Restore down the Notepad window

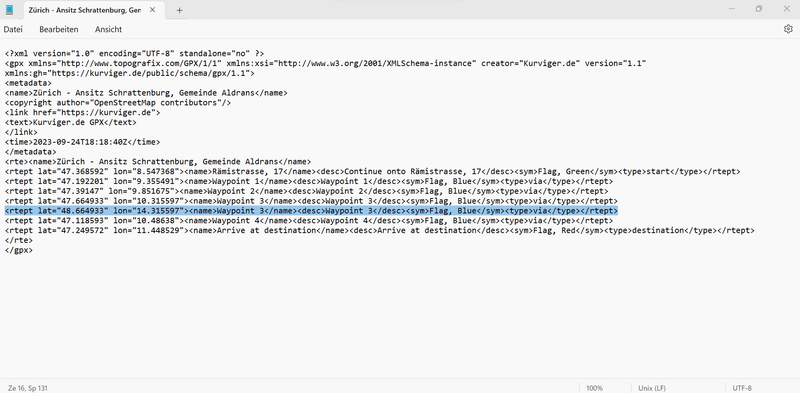click(759, 9)
